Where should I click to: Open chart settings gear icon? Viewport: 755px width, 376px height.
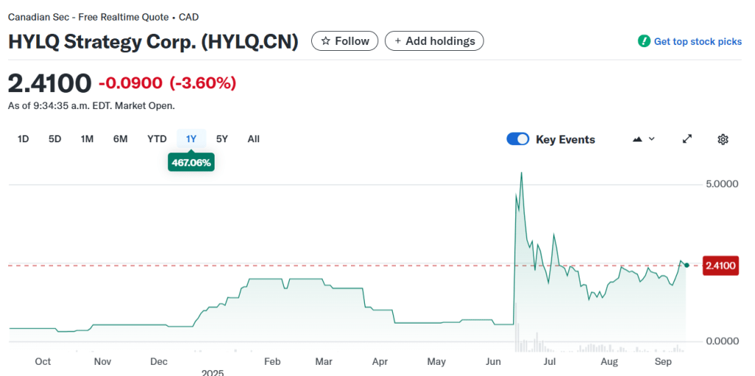(723, 139)
